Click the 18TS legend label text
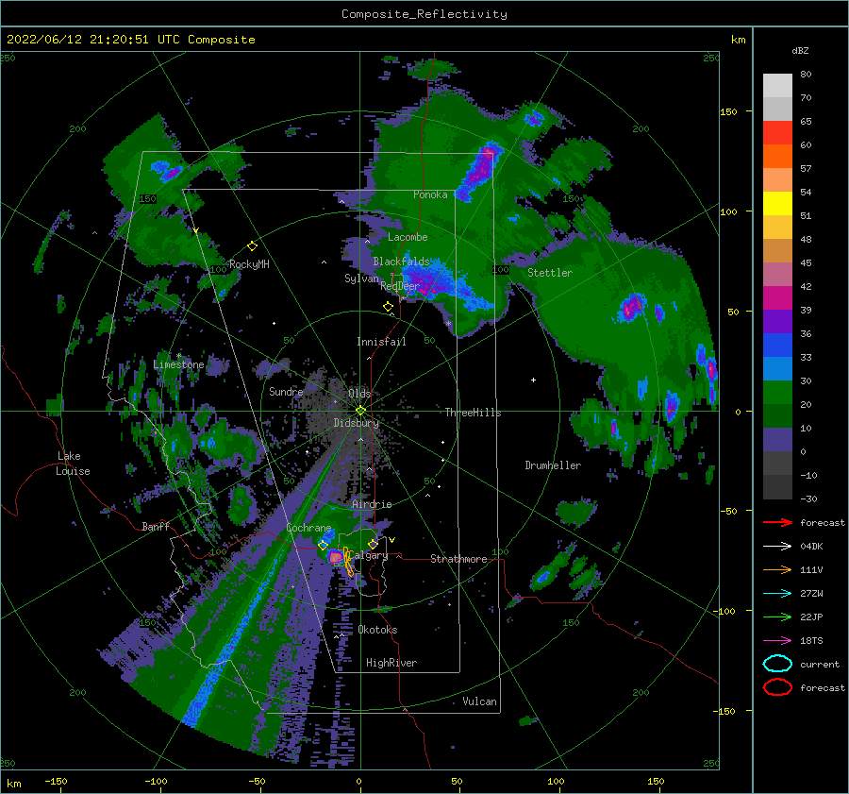This screenshot has height=794, width=849. [811, 641]
